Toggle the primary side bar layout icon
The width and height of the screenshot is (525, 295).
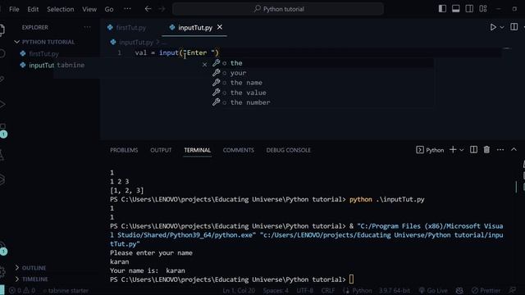tap(442, 9)
